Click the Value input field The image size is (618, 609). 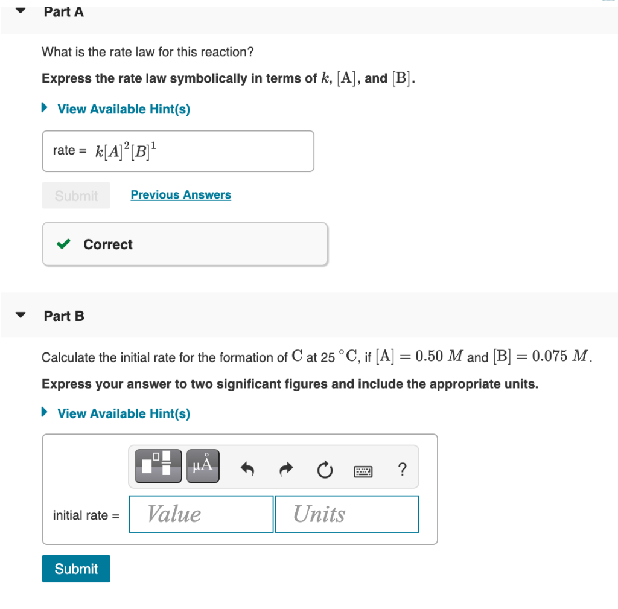[x=200, y=514]
